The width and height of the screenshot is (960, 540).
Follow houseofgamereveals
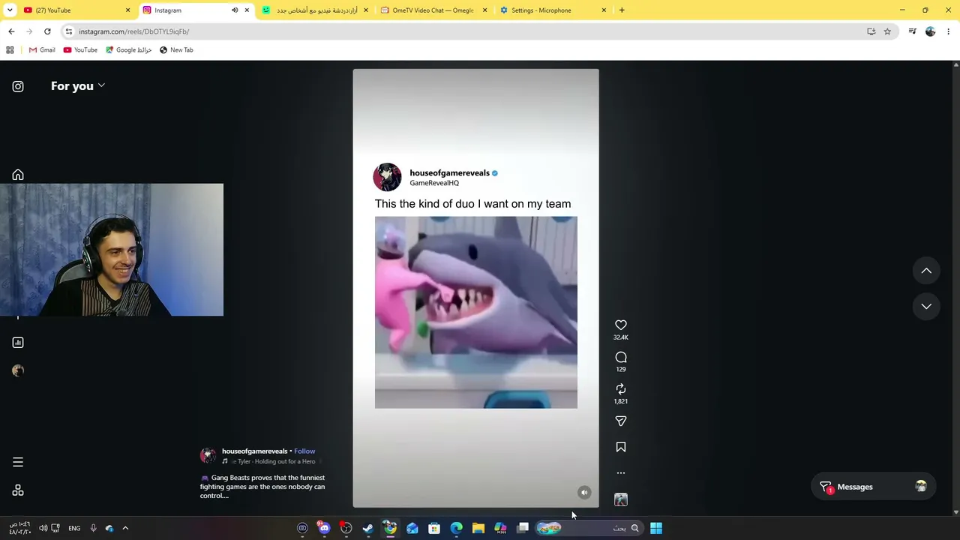point(304,451)
